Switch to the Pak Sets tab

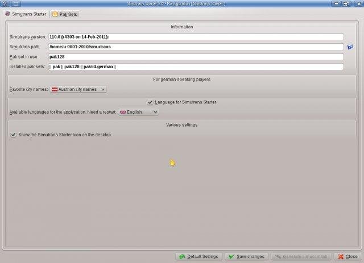(x=65, y=14)
